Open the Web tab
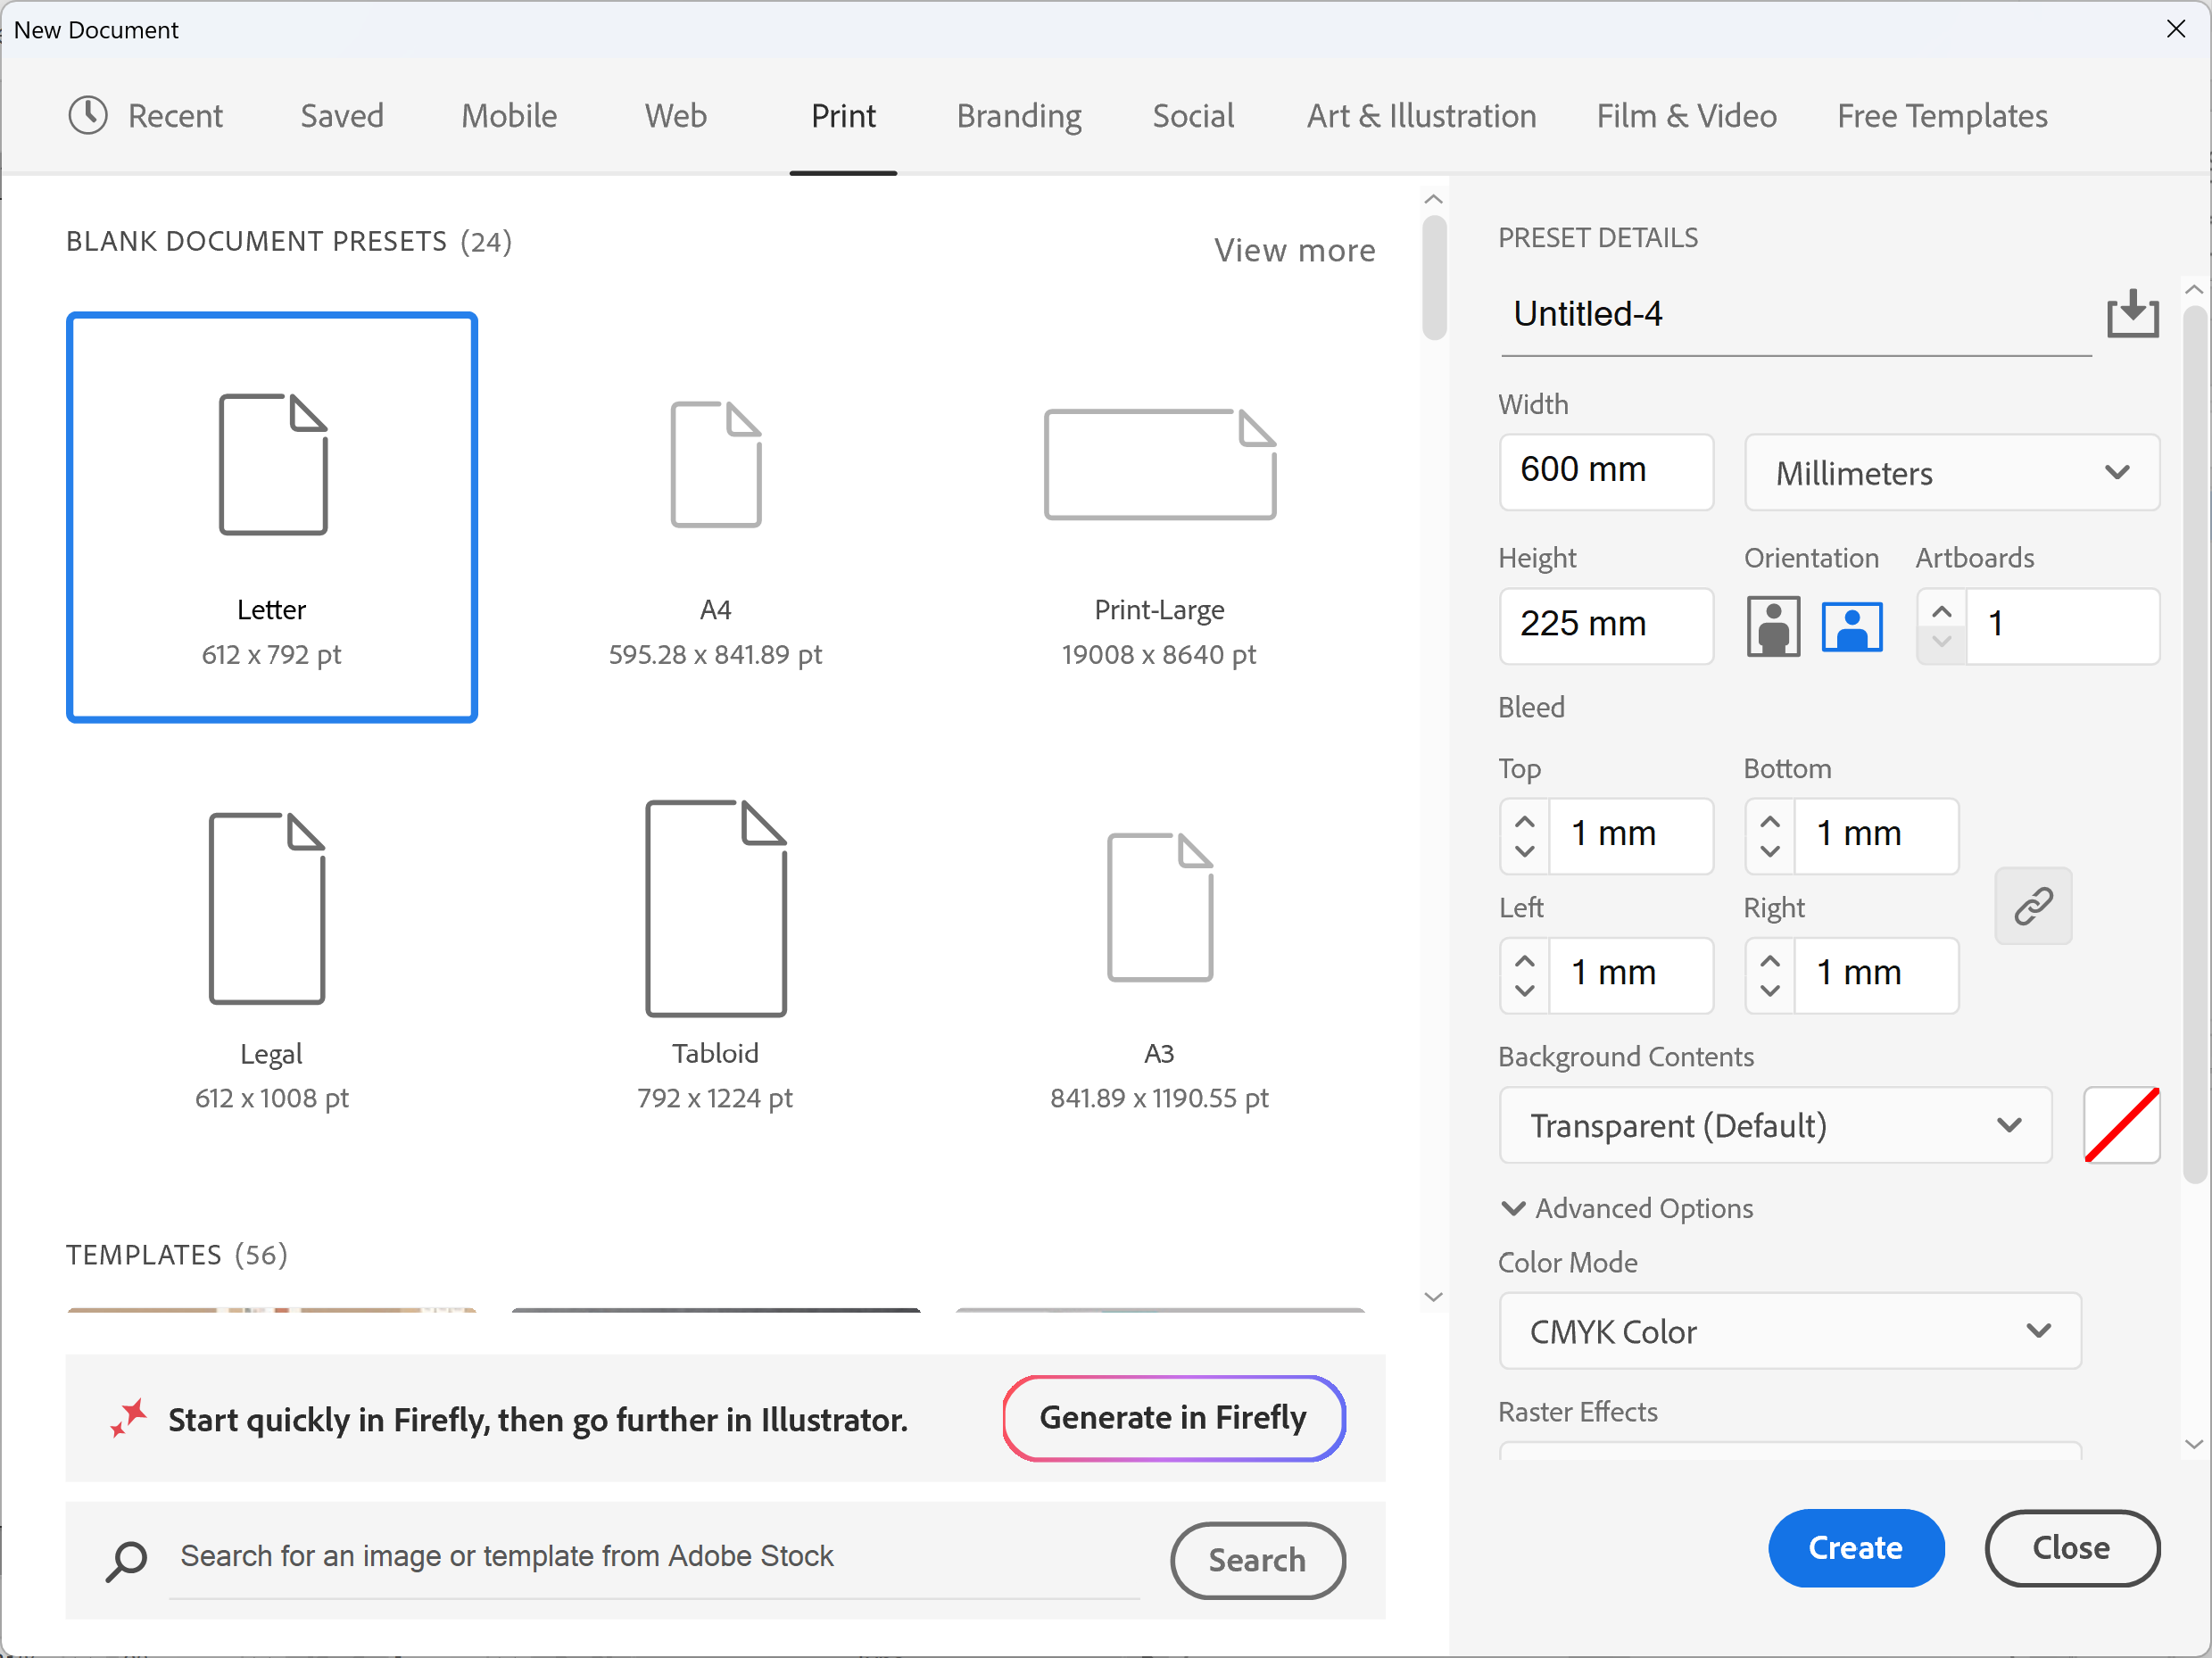Viewport: 2212px width, 1658px height. coord(675,116)
